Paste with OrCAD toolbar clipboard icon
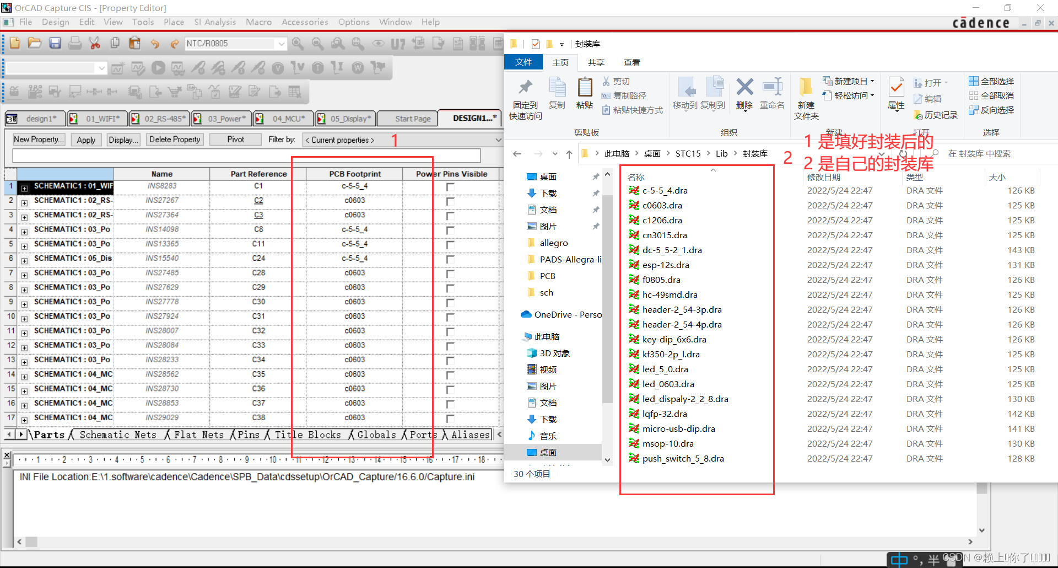The height and width of the screenshot is (568, 1058). click(x=134, y=43)
